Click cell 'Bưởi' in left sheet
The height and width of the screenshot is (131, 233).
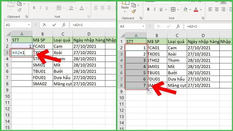click(63, 71)
